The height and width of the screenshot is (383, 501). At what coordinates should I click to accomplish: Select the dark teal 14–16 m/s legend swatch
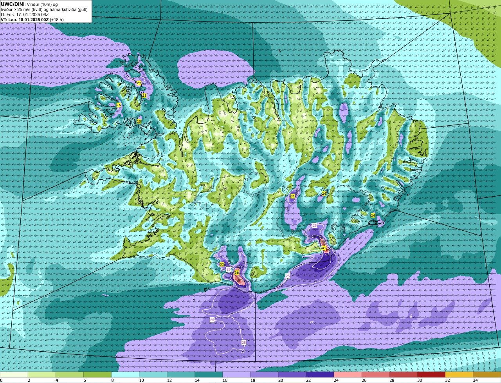pos(209,375)
